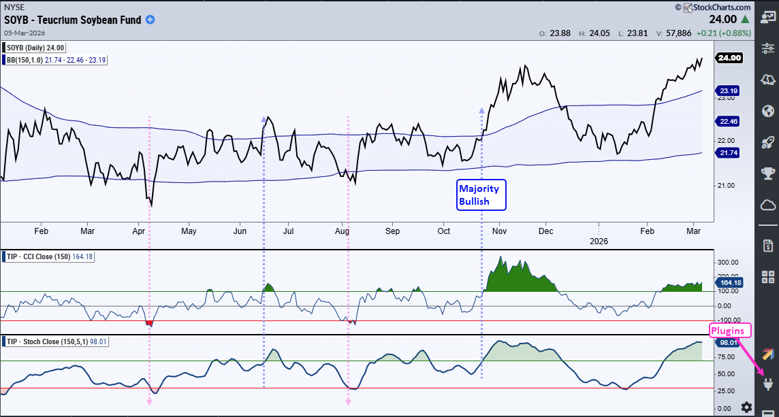Select the Majority Bullish annotation box
The height and width of the screenshot is (417, 779).
pos(481,195)
